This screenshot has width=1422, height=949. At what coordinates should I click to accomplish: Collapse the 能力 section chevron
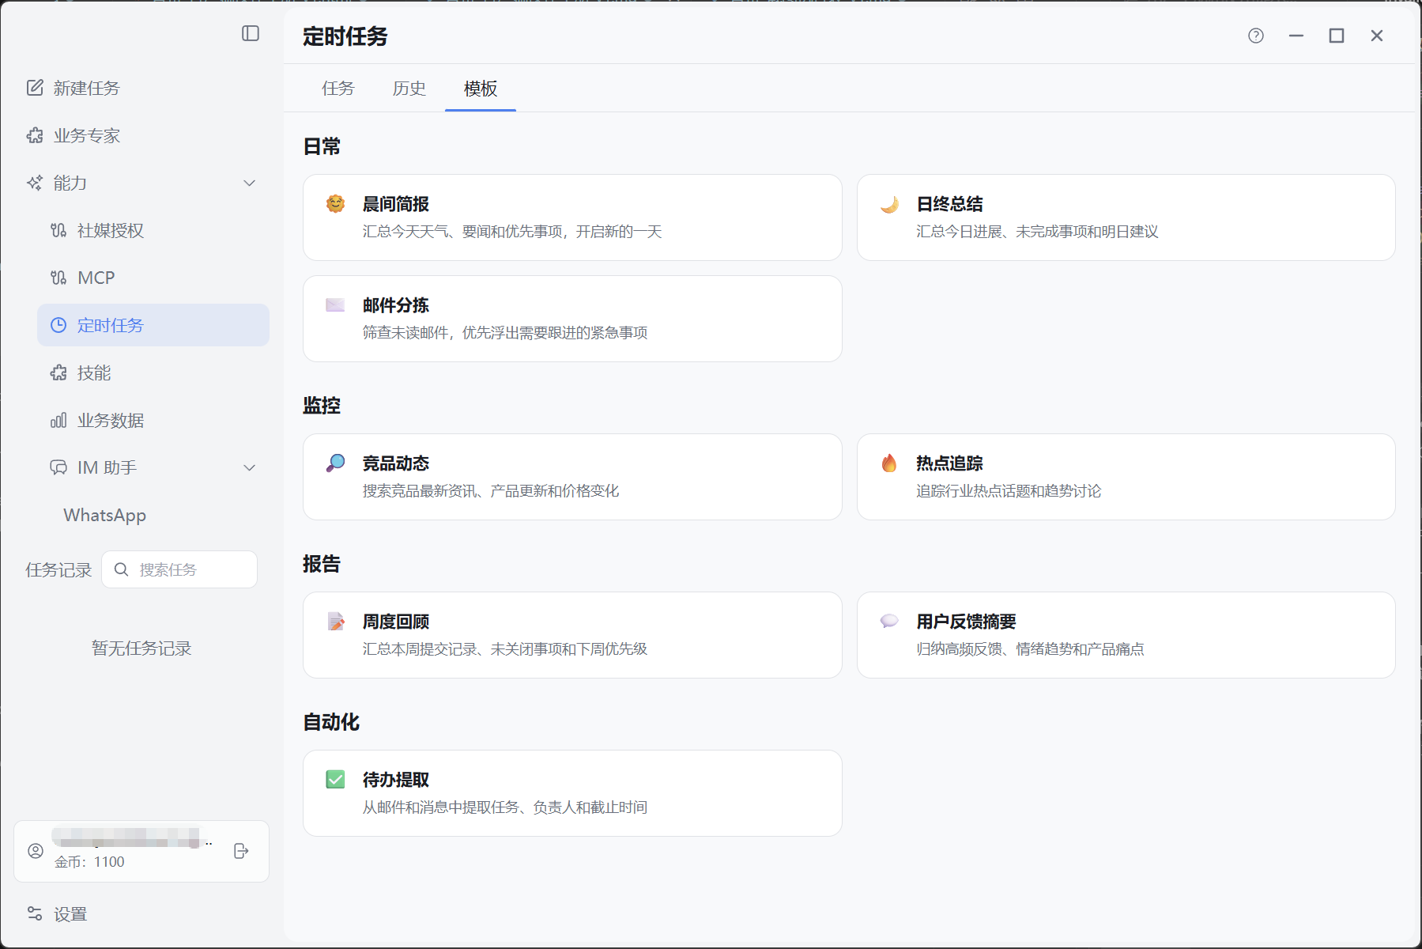point(250,183)
